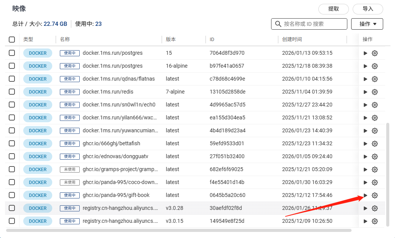395x238 pixels.
Task: Click the horizontal scrollbar at bottom
Action: coord(178,230)
